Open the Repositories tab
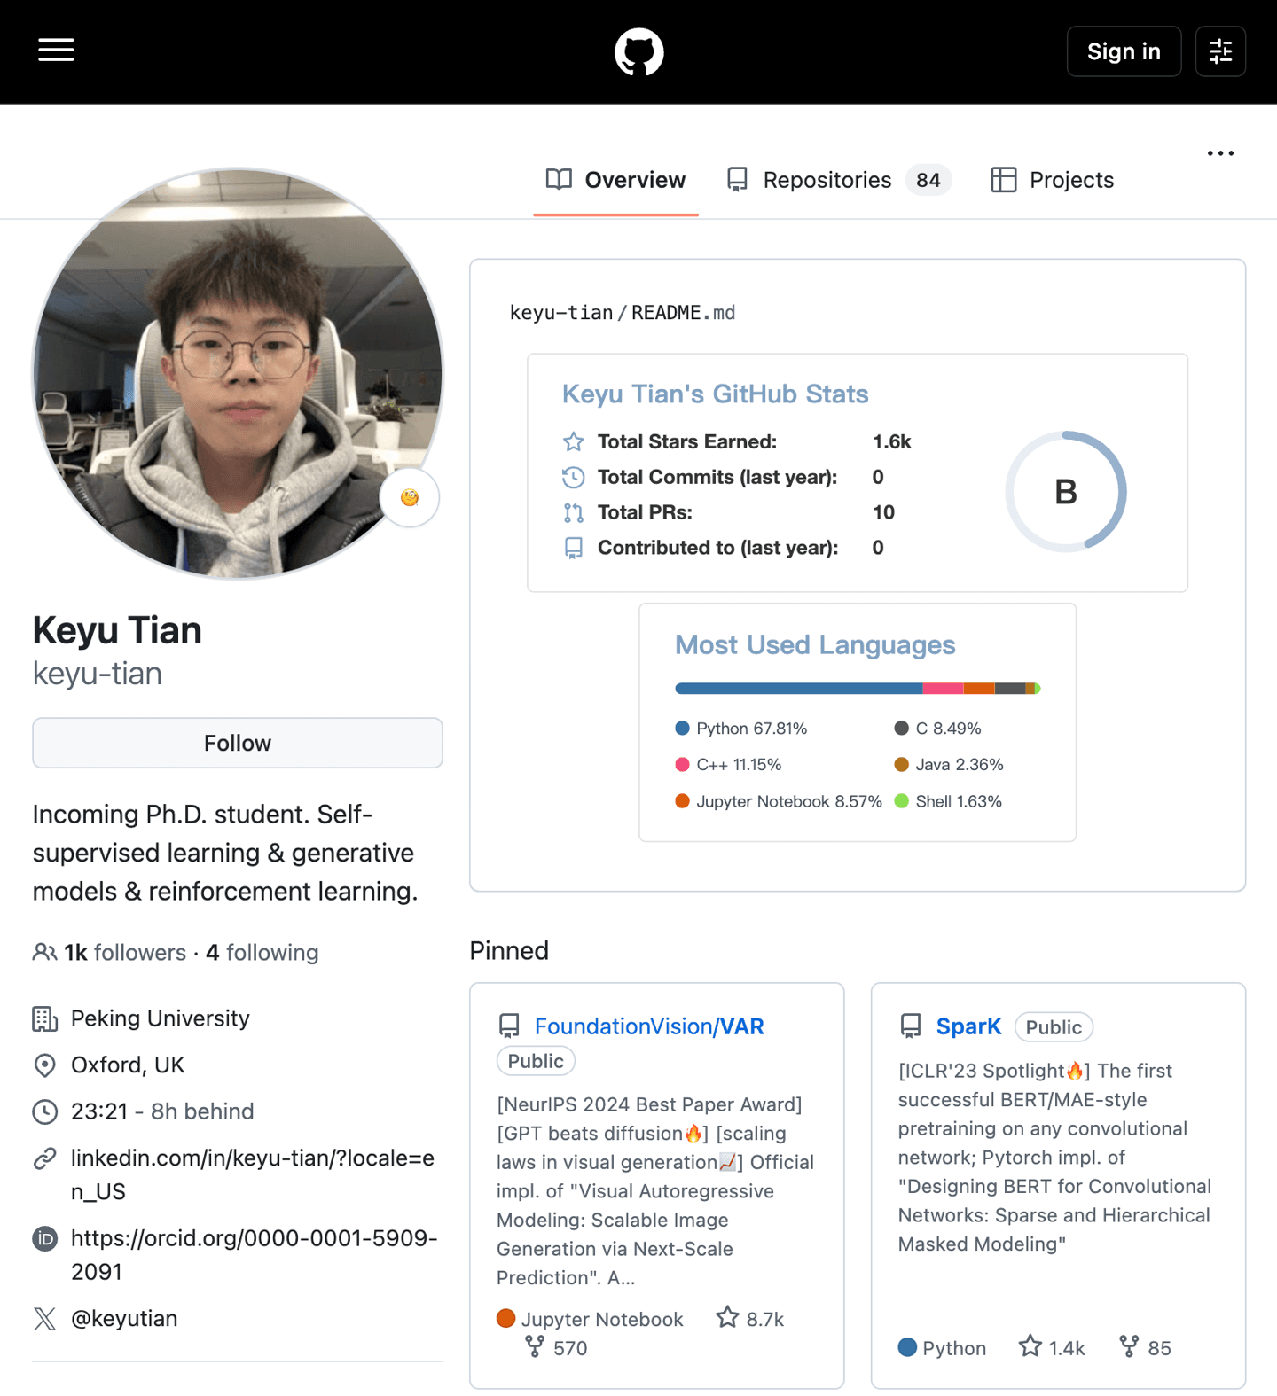1277x1396 pixels. [838, 180]
